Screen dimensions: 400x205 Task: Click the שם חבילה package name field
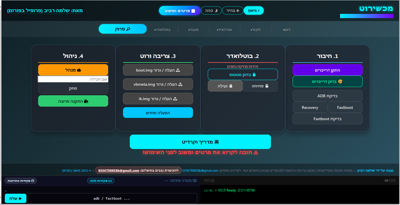point(73,79)
